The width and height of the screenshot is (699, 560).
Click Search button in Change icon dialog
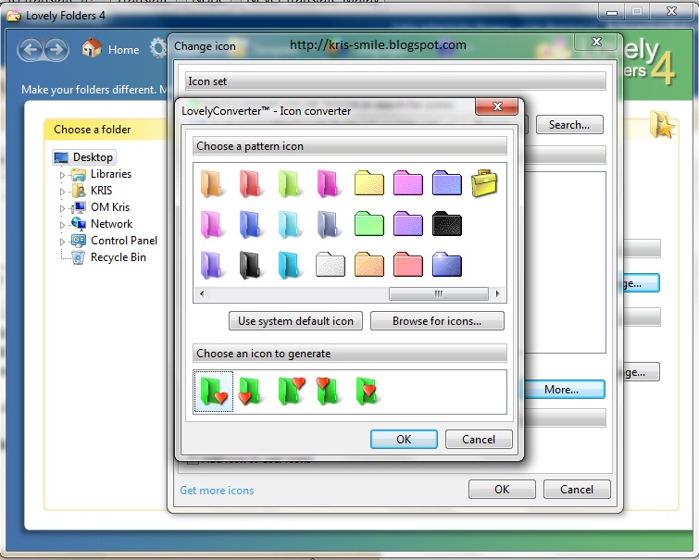click(569, 124)
